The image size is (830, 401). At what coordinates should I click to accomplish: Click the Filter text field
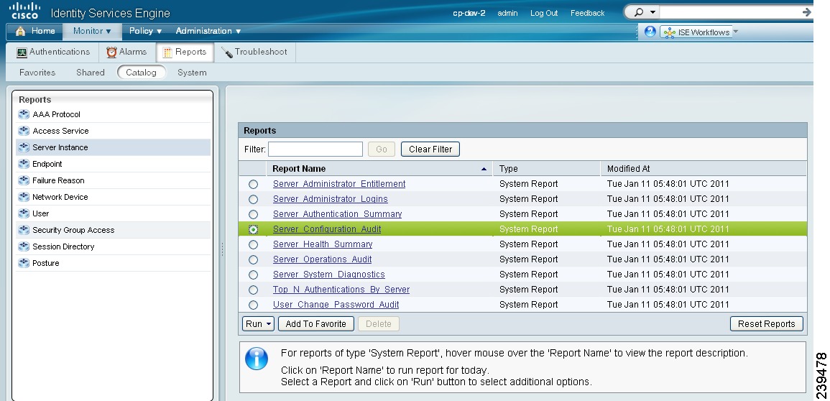click(x=315, y=149)
